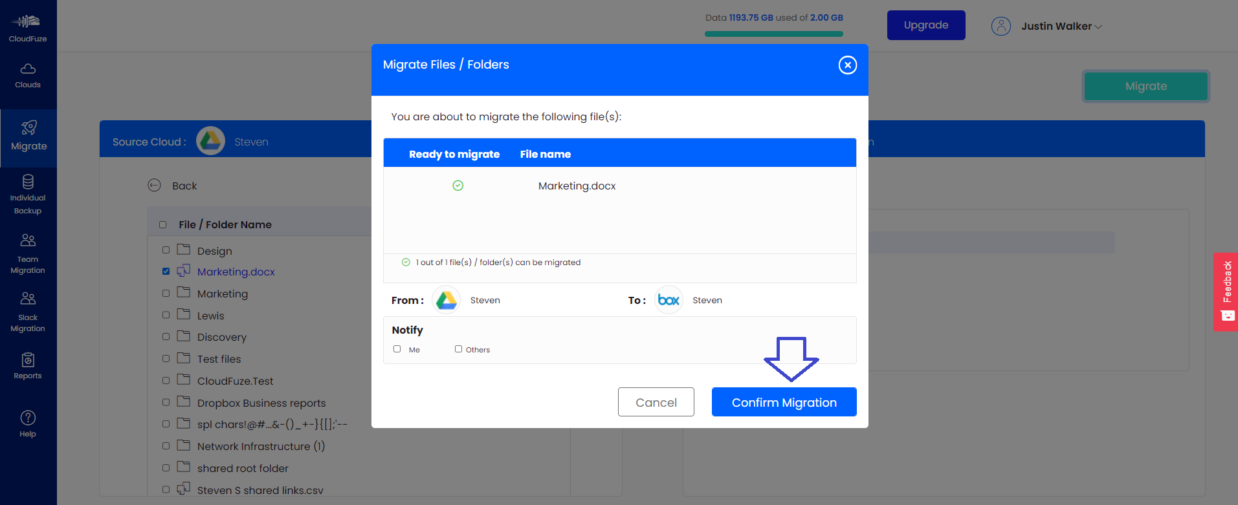Click the Marketing.docx file name in dialog
Image resolution: width=1238 pixels, height=505 pixels.
click(577, 186)
